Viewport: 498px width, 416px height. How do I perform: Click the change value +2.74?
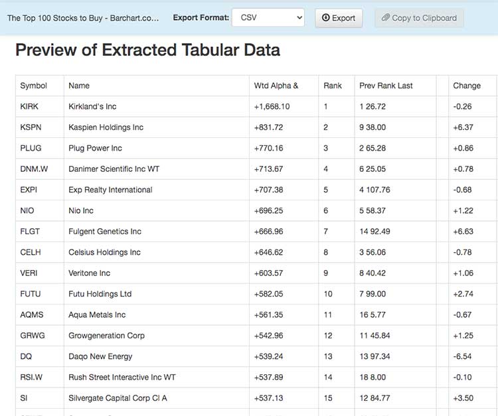click(463, 294)
